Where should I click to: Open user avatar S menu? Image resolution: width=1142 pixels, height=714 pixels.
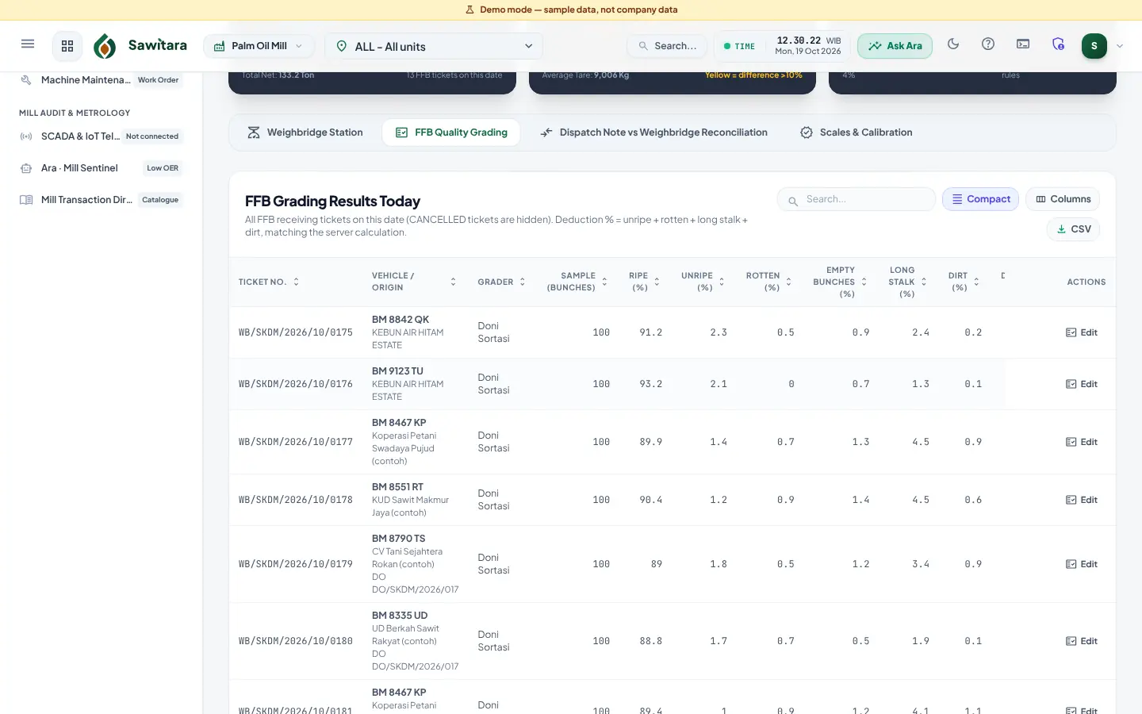(1094, 46)
